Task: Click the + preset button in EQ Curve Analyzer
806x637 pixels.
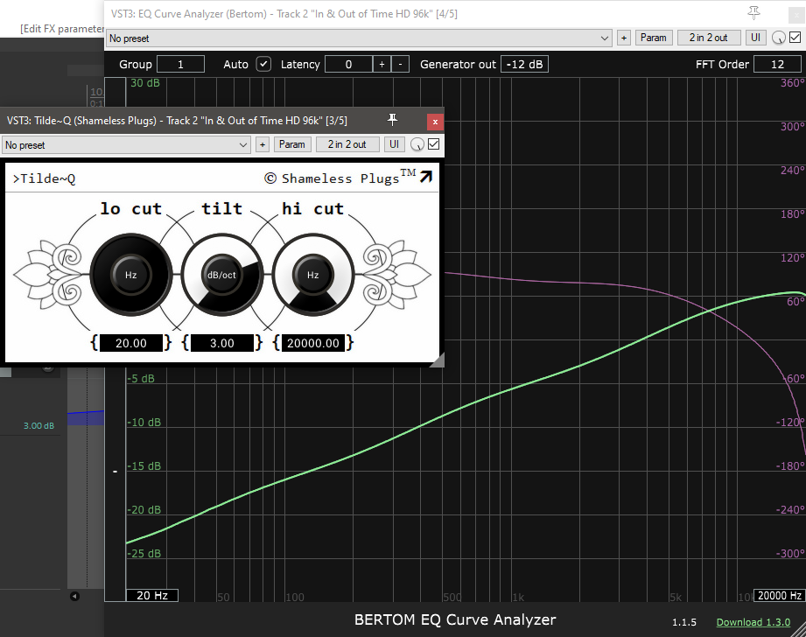Action: pyautogui.click(x=623, y=38)
